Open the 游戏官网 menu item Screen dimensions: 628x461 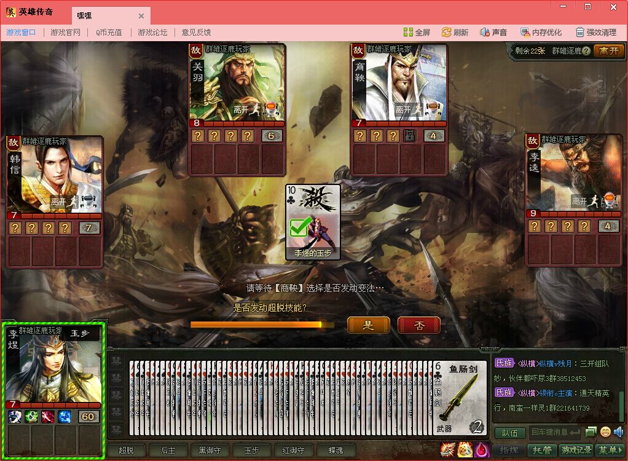65,33
